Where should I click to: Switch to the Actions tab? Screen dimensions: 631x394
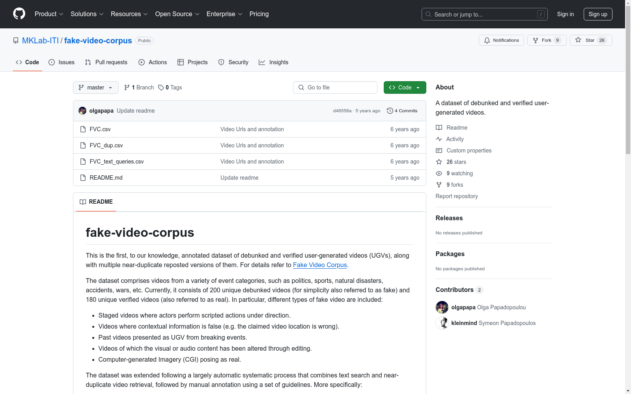153,62
